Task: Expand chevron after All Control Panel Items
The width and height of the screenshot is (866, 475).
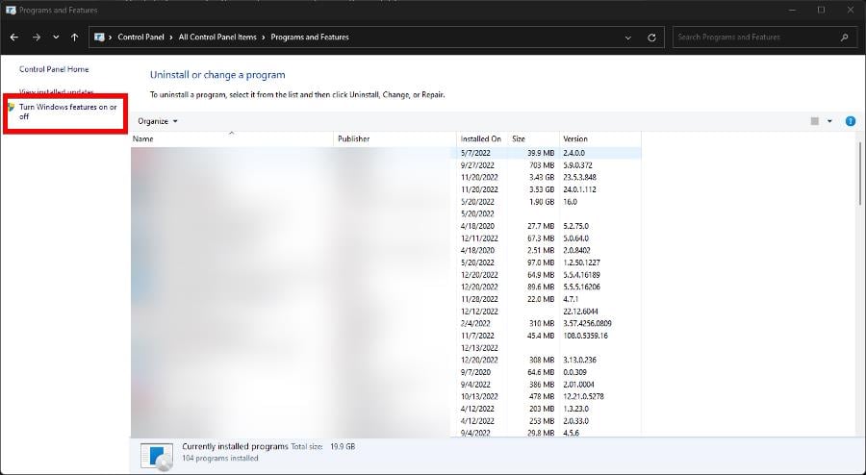Action: click(264, 37)
